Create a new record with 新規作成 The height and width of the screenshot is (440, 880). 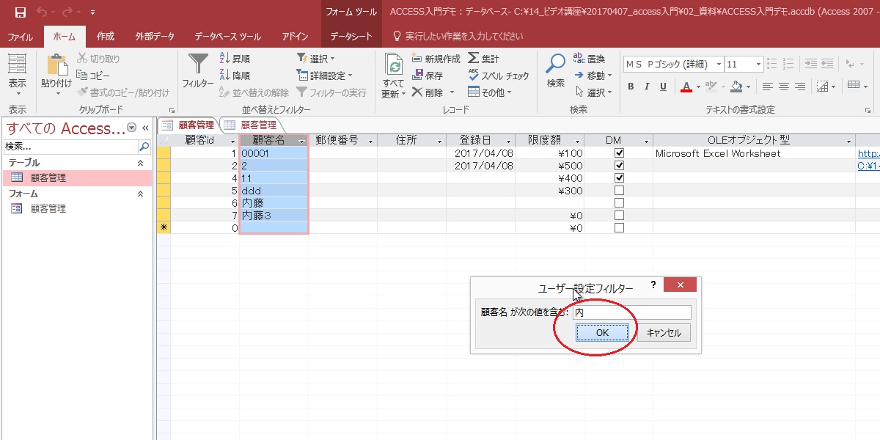[436, 59]
